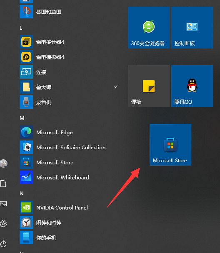Select the 录音机 label

click(44, 102)
